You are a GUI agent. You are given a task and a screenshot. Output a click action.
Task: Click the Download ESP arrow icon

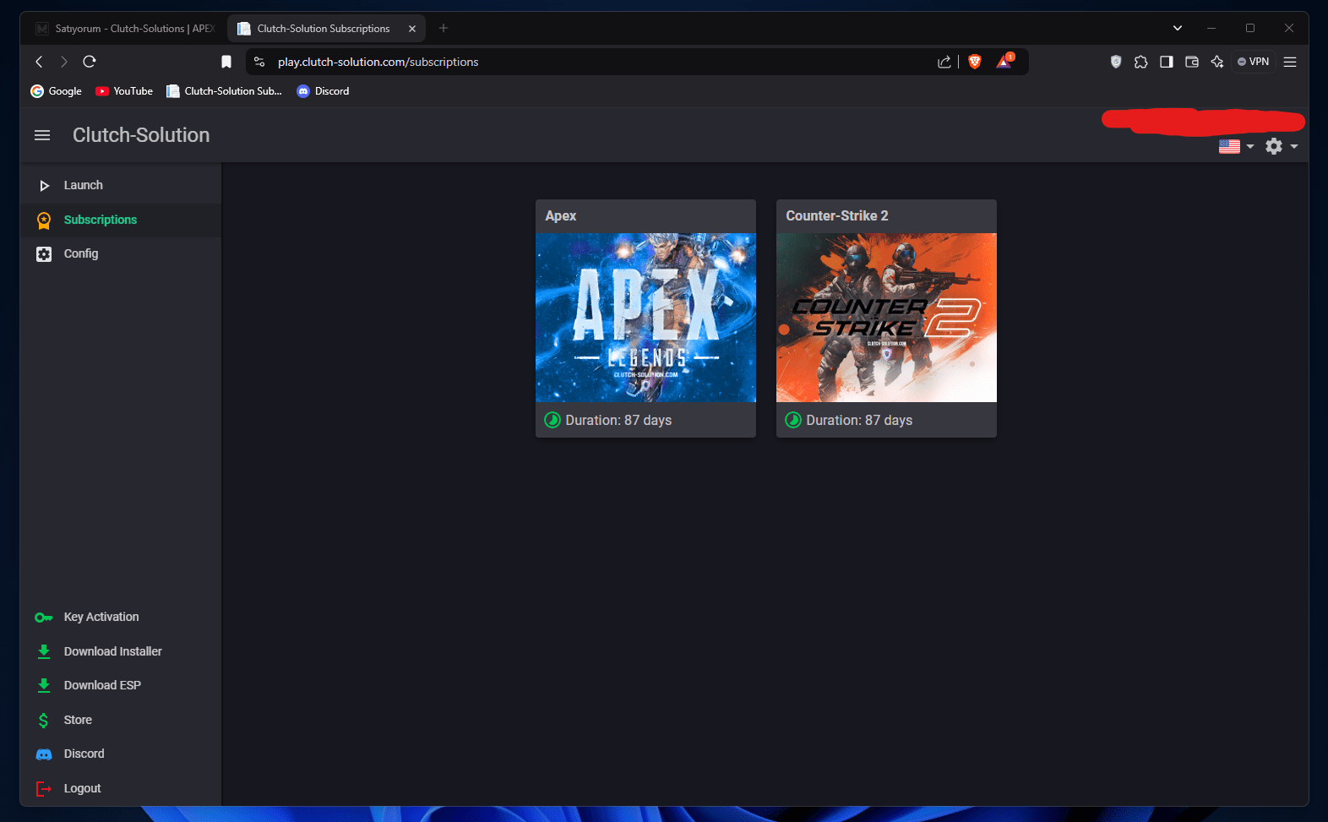tap(44, 685)
